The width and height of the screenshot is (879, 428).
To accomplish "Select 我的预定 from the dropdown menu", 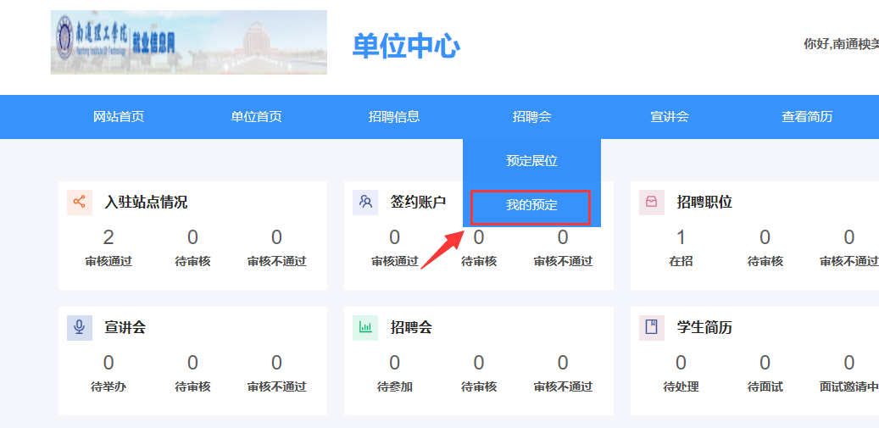I will pos(531,205).
